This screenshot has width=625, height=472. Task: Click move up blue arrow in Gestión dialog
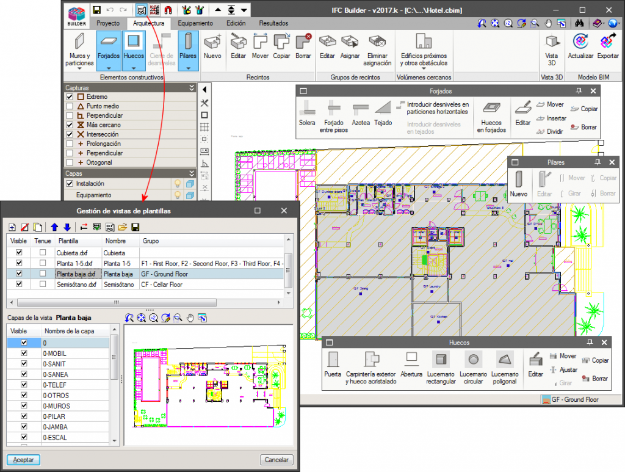click(54, 227)
